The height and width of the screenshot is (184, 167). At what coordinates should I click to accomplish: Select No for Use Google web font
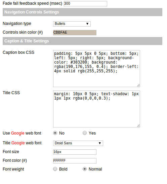55,133
